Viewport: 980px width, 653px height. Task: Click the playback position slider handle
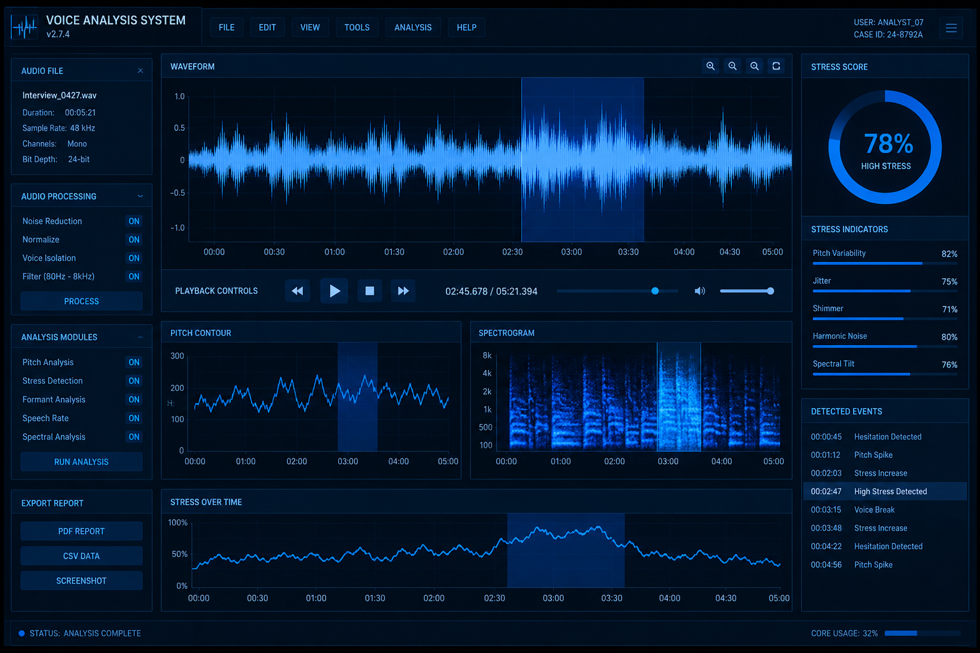point(655,291)
